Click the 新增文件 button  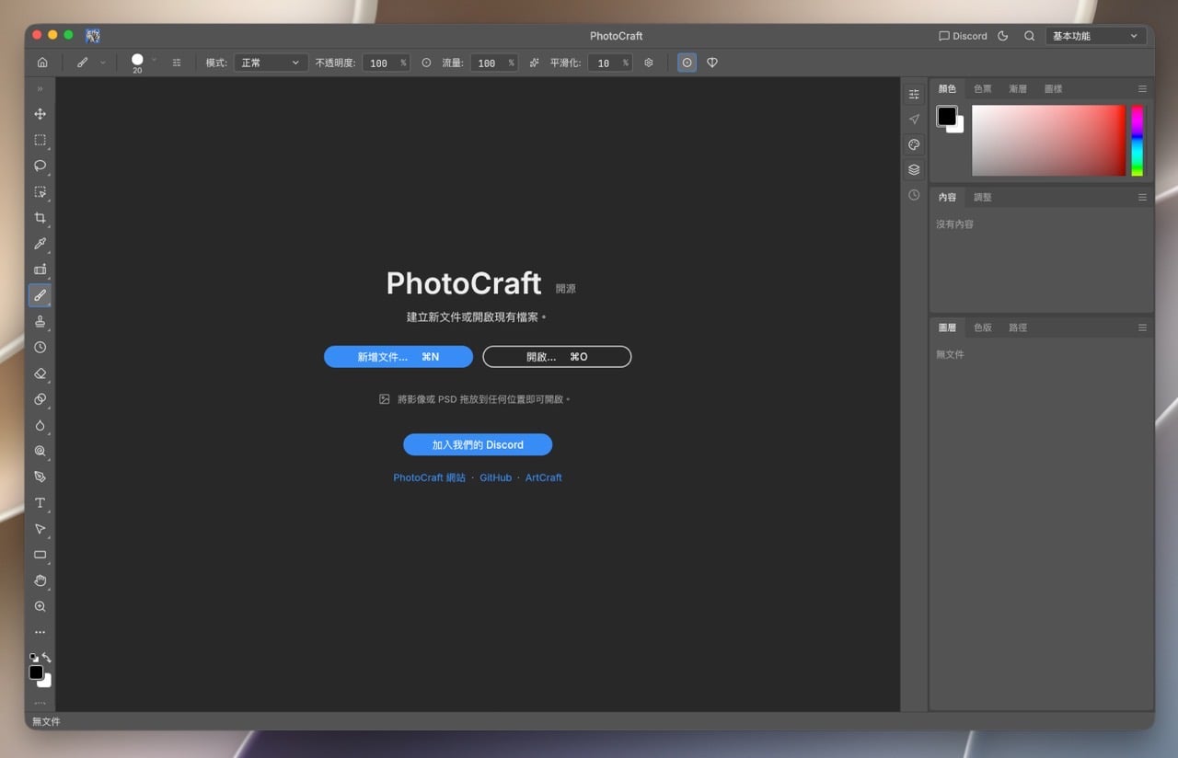tap(398, 357)
